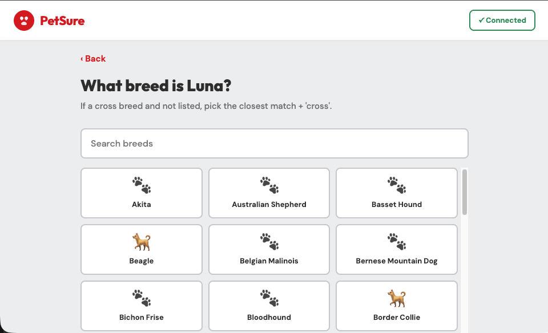Select the Akita breed card

(141, 193)
